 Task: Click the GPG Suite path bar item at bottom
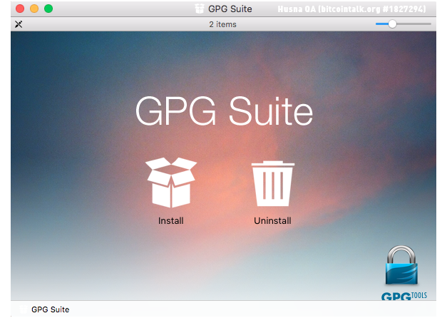pyautogui.click(x=44, y=309)
